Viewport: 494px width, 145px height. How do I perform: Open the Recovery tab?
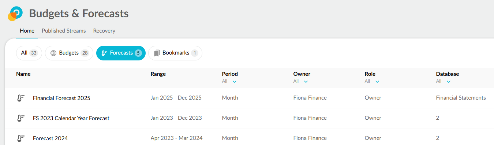pyautogui.click(x=104, y=31)
